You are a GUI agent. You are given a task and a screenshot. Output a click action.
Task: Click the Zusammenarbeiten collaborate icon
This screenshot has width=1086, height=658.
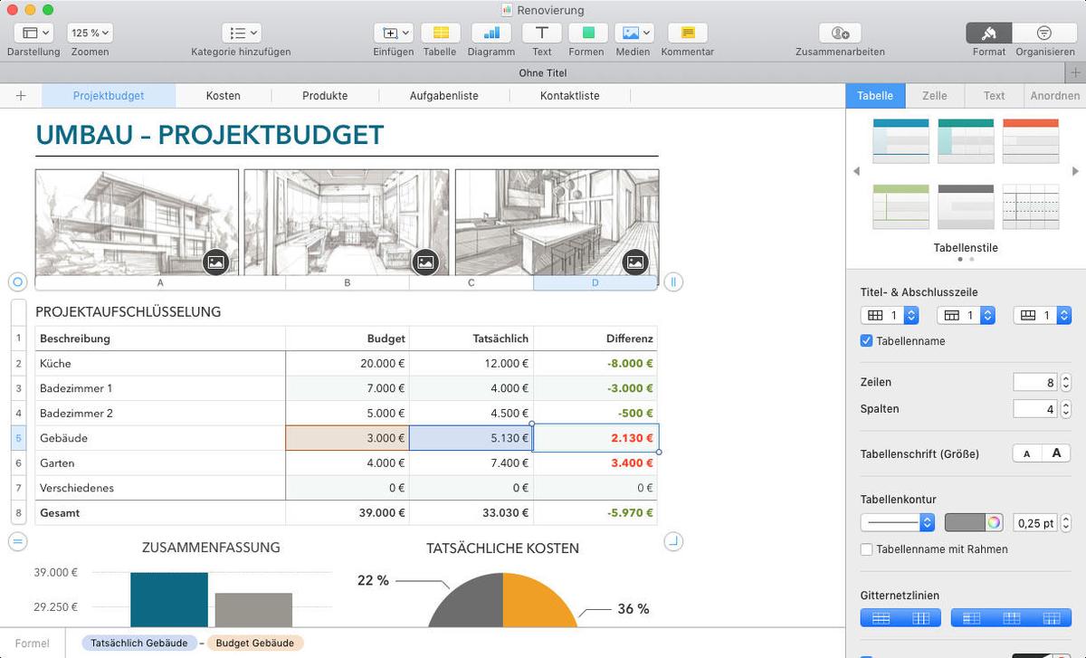pyautogui.click(x=840, y=33)
